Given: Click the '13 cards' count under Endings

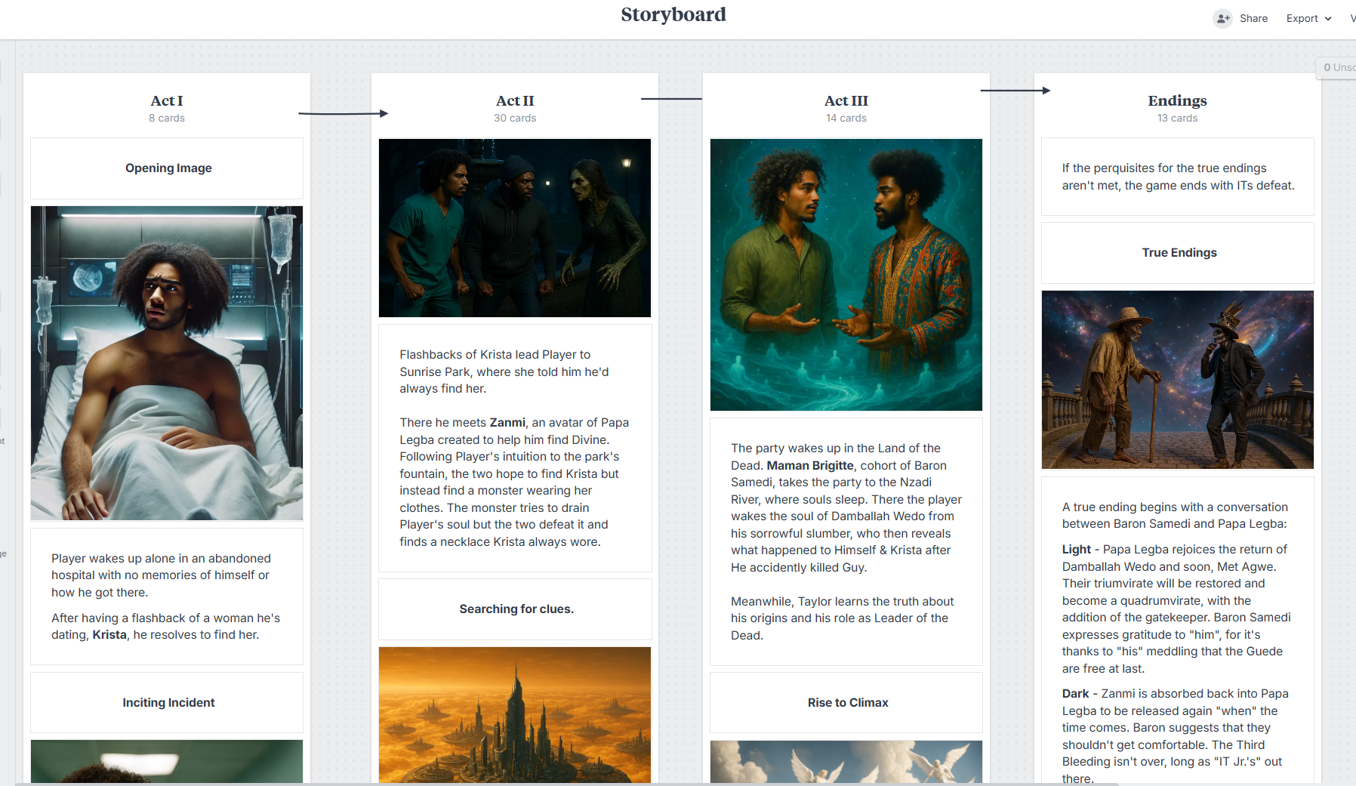Looking at the screenshot, I should (x=1177, y=118).
